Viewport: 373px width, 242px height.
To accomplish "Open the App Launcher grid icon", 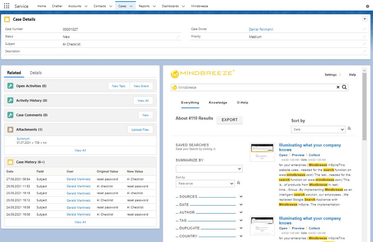I will (x=7, y=6).
